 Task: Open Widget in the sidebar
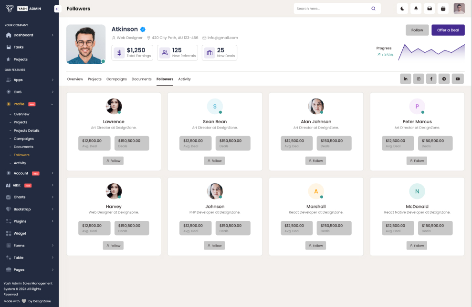(30, 234)
